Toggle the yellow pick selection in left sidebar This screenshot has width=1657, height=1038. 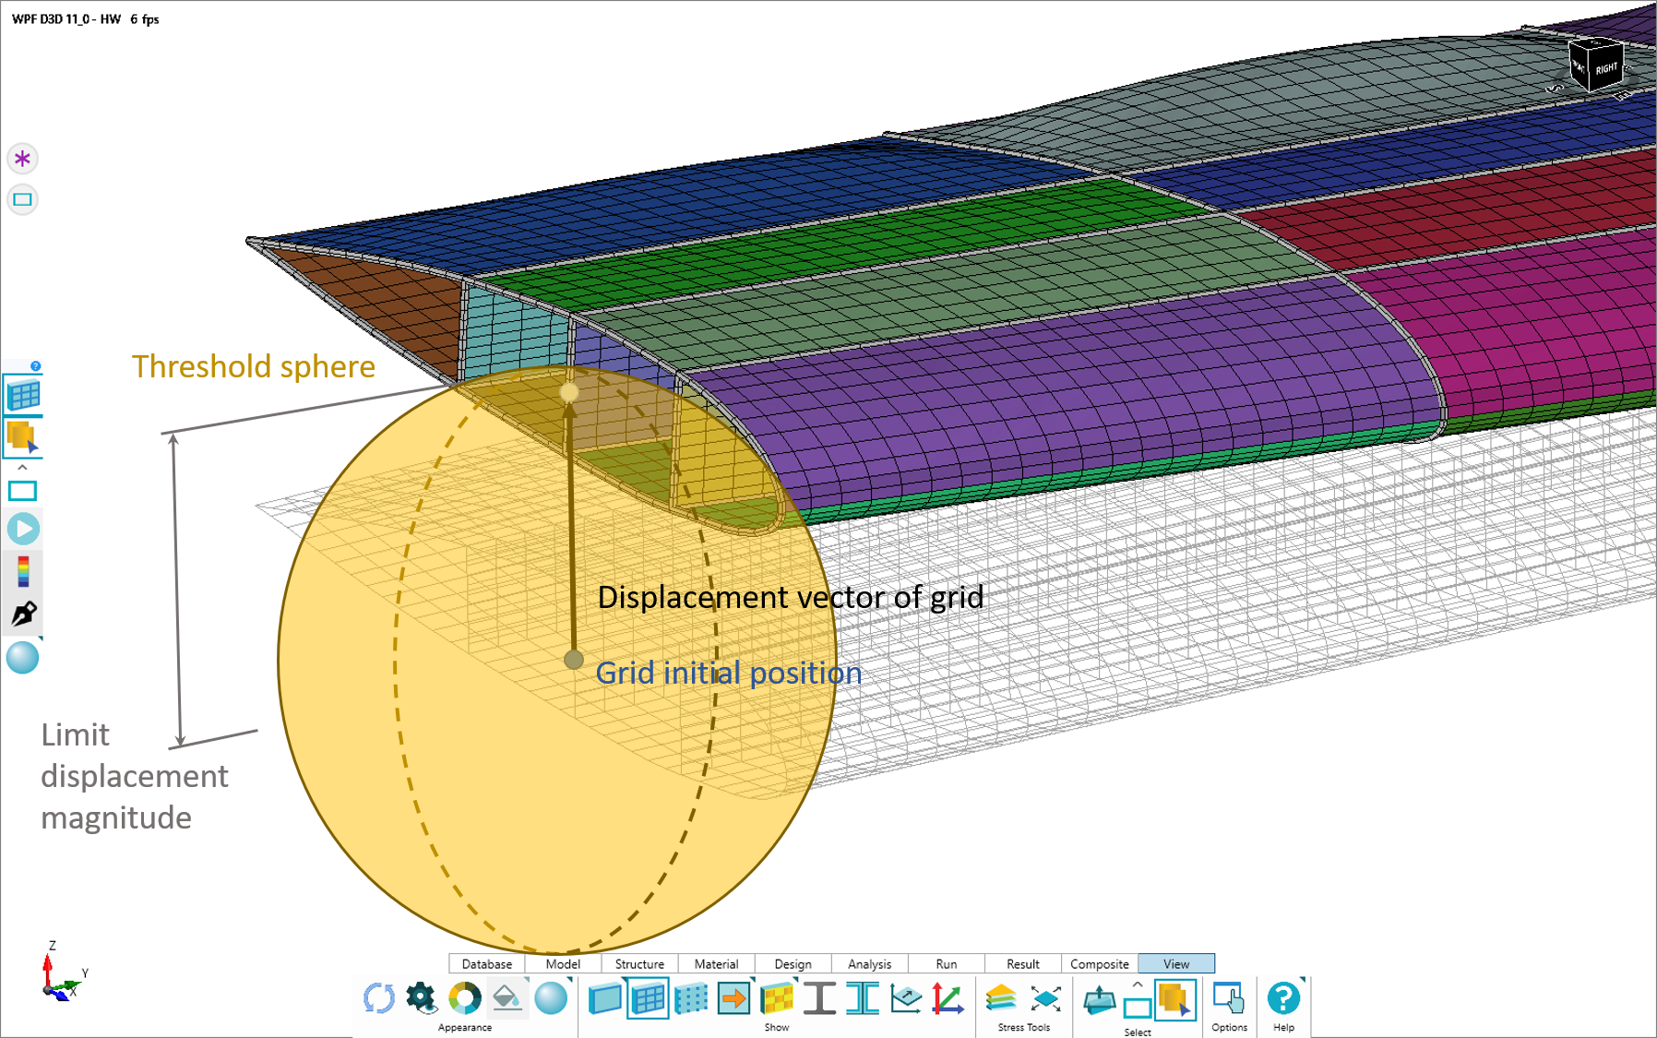(x=23, y=437)
